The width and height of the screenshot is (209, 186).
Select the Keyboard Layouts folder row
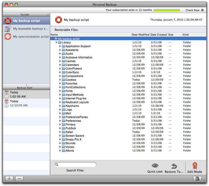pyautogui.click(x=128, y=102)
